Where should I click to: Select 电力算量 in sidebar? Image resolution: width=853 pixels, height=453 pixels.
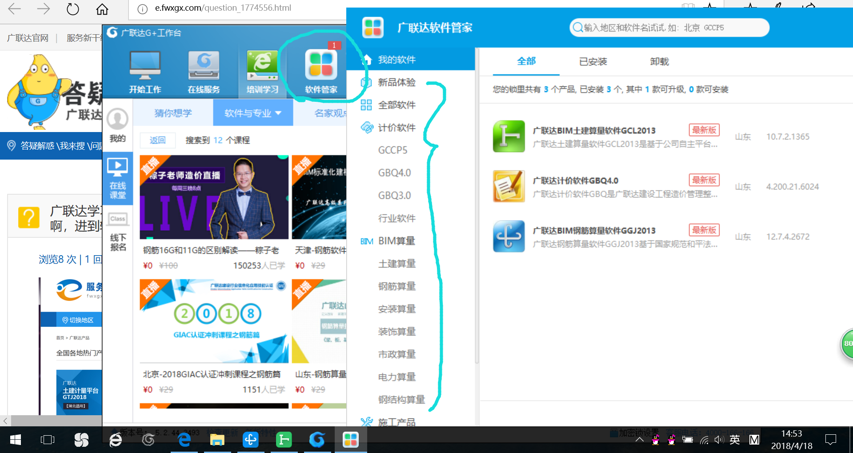396,377
